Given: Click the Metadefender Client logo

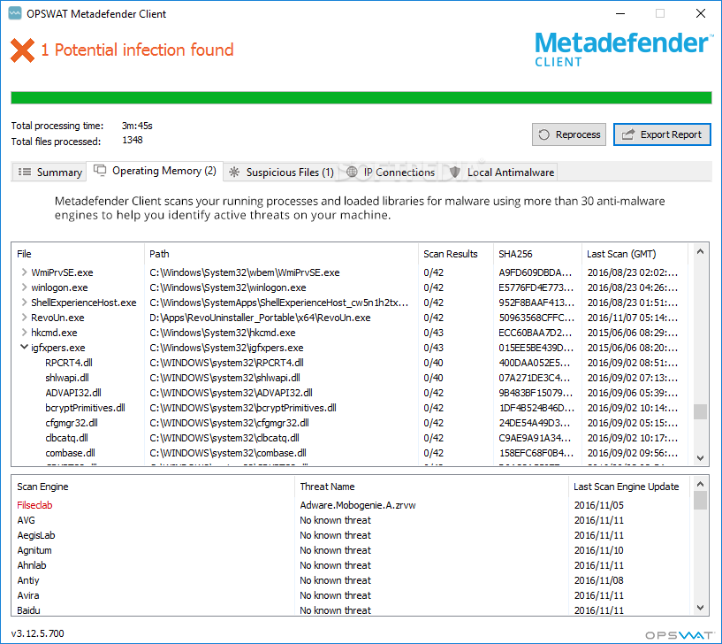Looking at the screenshot, I should (623, 49).
